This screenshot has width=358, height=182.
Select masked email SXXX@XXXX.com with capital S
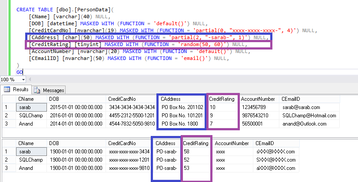tap(276, 160)
